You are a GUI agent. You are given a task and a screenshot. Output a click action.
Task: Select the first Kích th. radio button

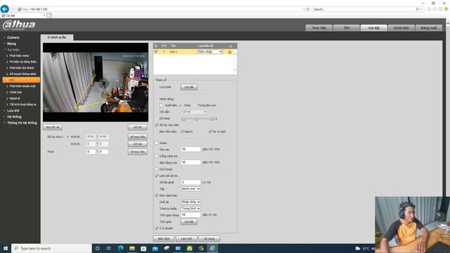pos(67,137)
